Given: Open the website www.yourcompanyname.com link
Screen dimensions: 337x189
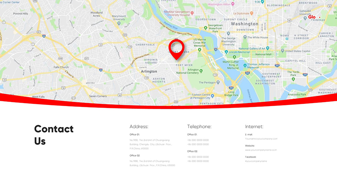Looking at the screenshot, I should 261,150.
